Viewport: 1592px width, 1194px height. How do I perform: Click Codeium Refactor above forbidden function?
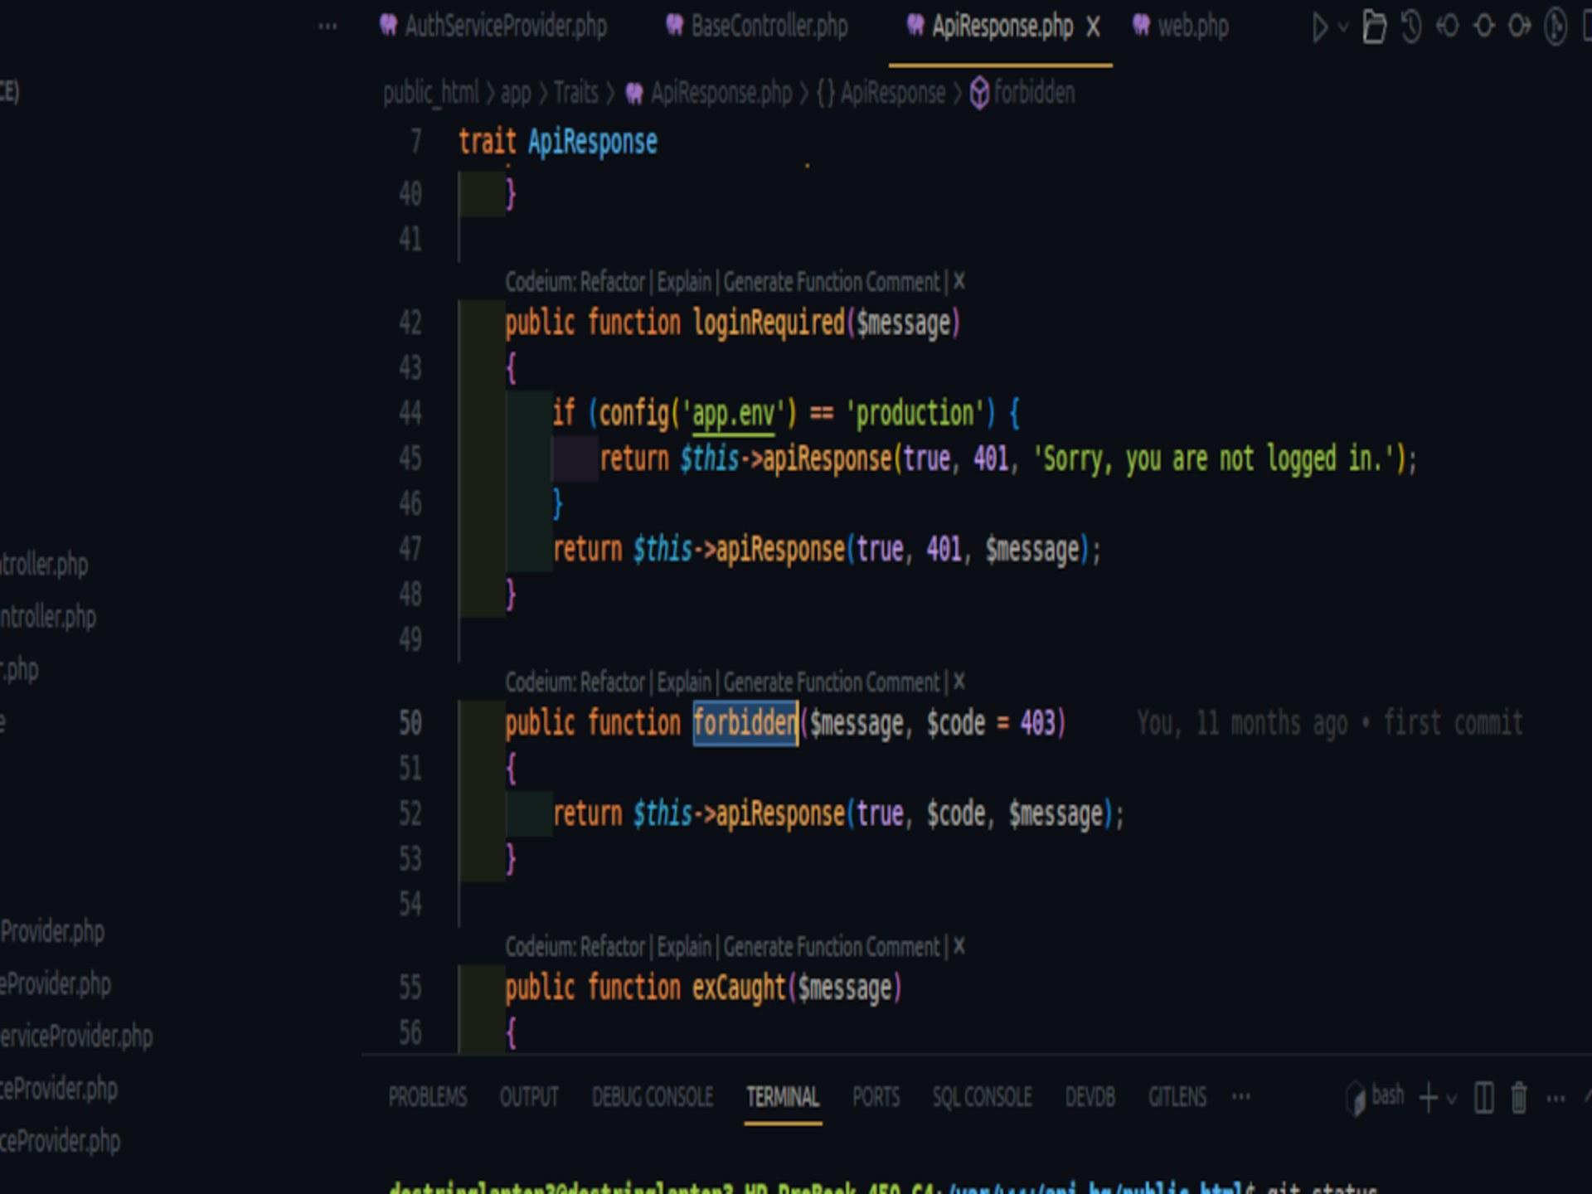[x=613, y=682]
